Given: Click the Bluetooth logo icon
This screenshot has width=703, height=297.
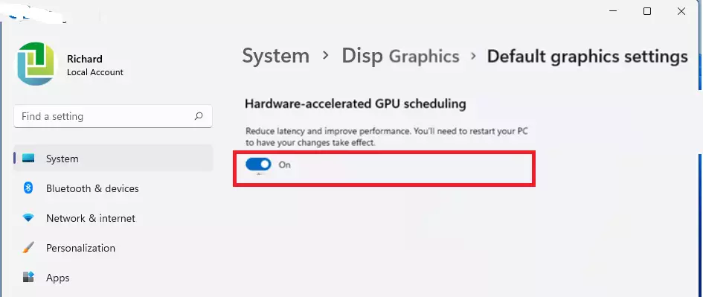Looking at the screenshot, I should click(x=28, y=188).
